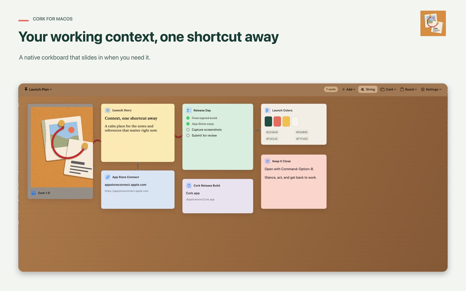Uncheck the App Store copy item
Screen dimensions: 466x291
tap(188, 124)
